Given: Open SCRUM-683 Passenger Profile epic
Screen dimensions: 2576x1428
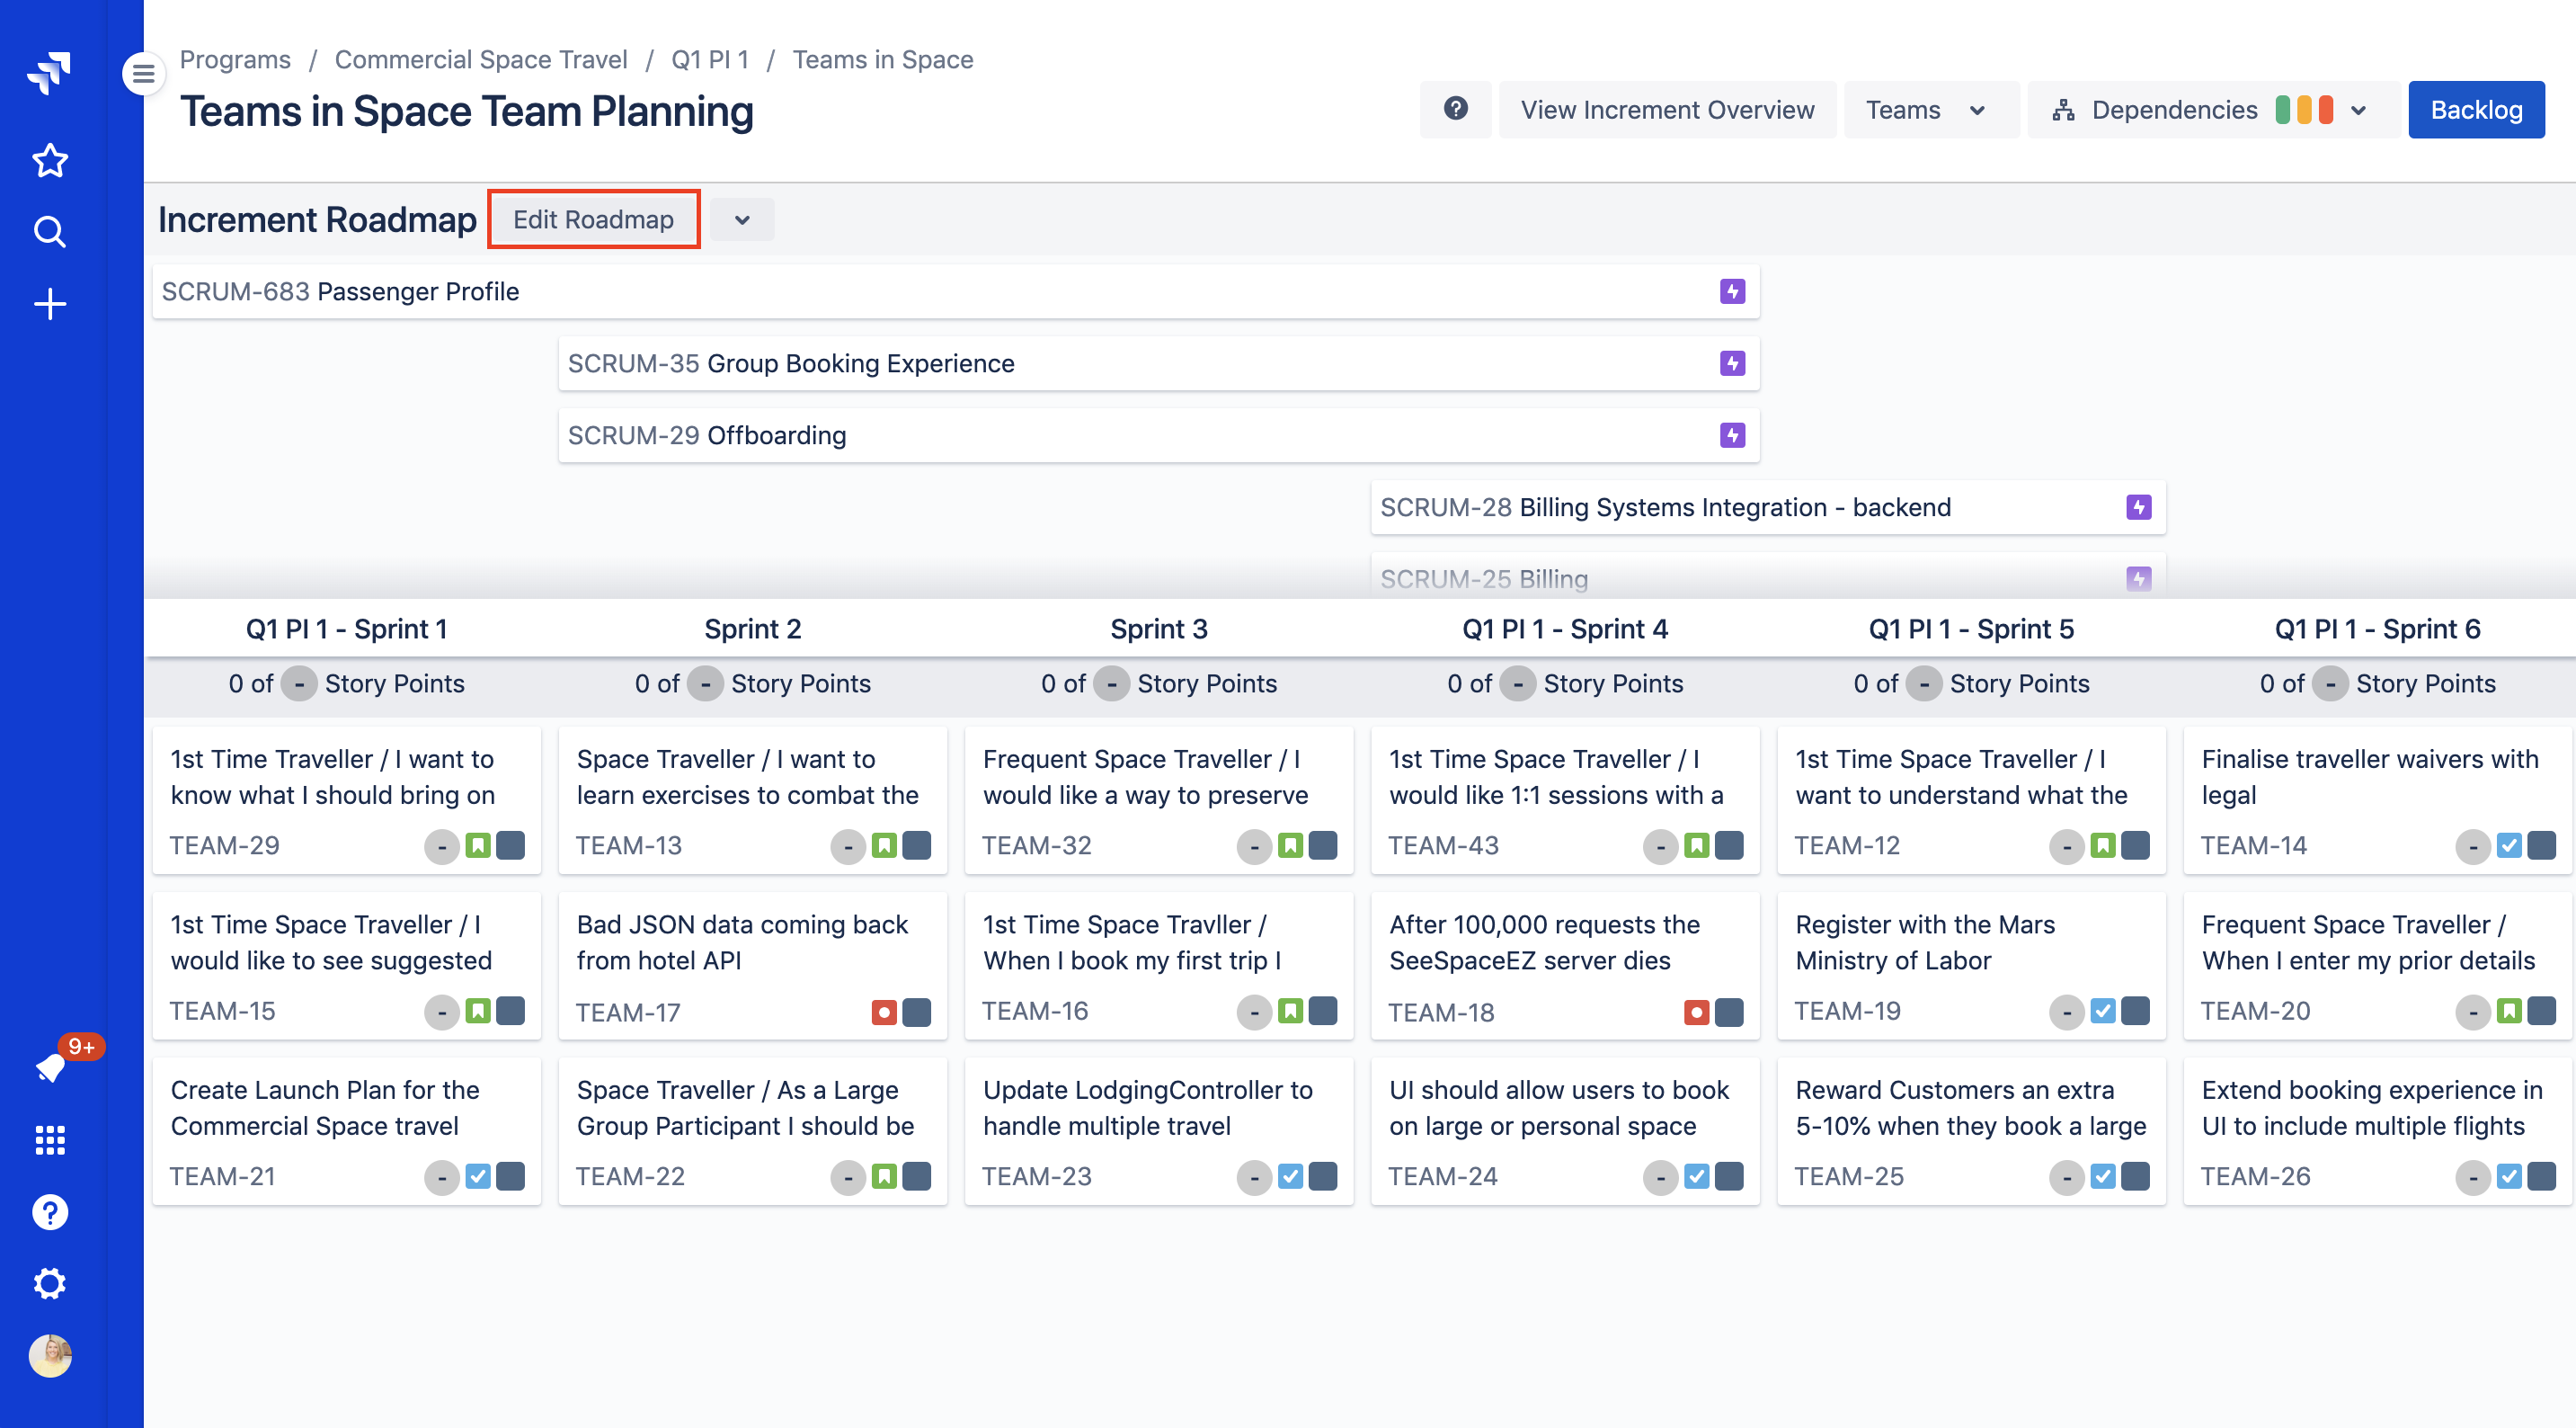Looking at the screenshot, I should click(x=955, y=291).
